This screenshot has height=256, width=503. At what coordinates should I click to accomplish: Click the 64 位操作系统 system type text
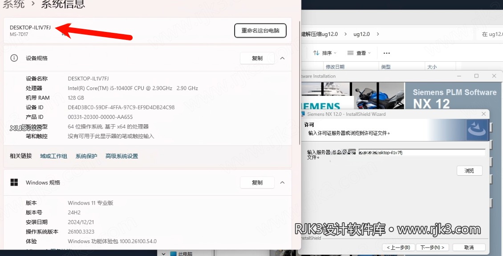[108, 126]
